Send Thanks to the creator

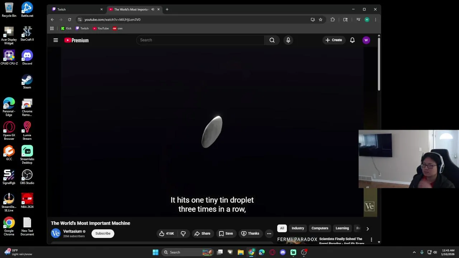250,234
